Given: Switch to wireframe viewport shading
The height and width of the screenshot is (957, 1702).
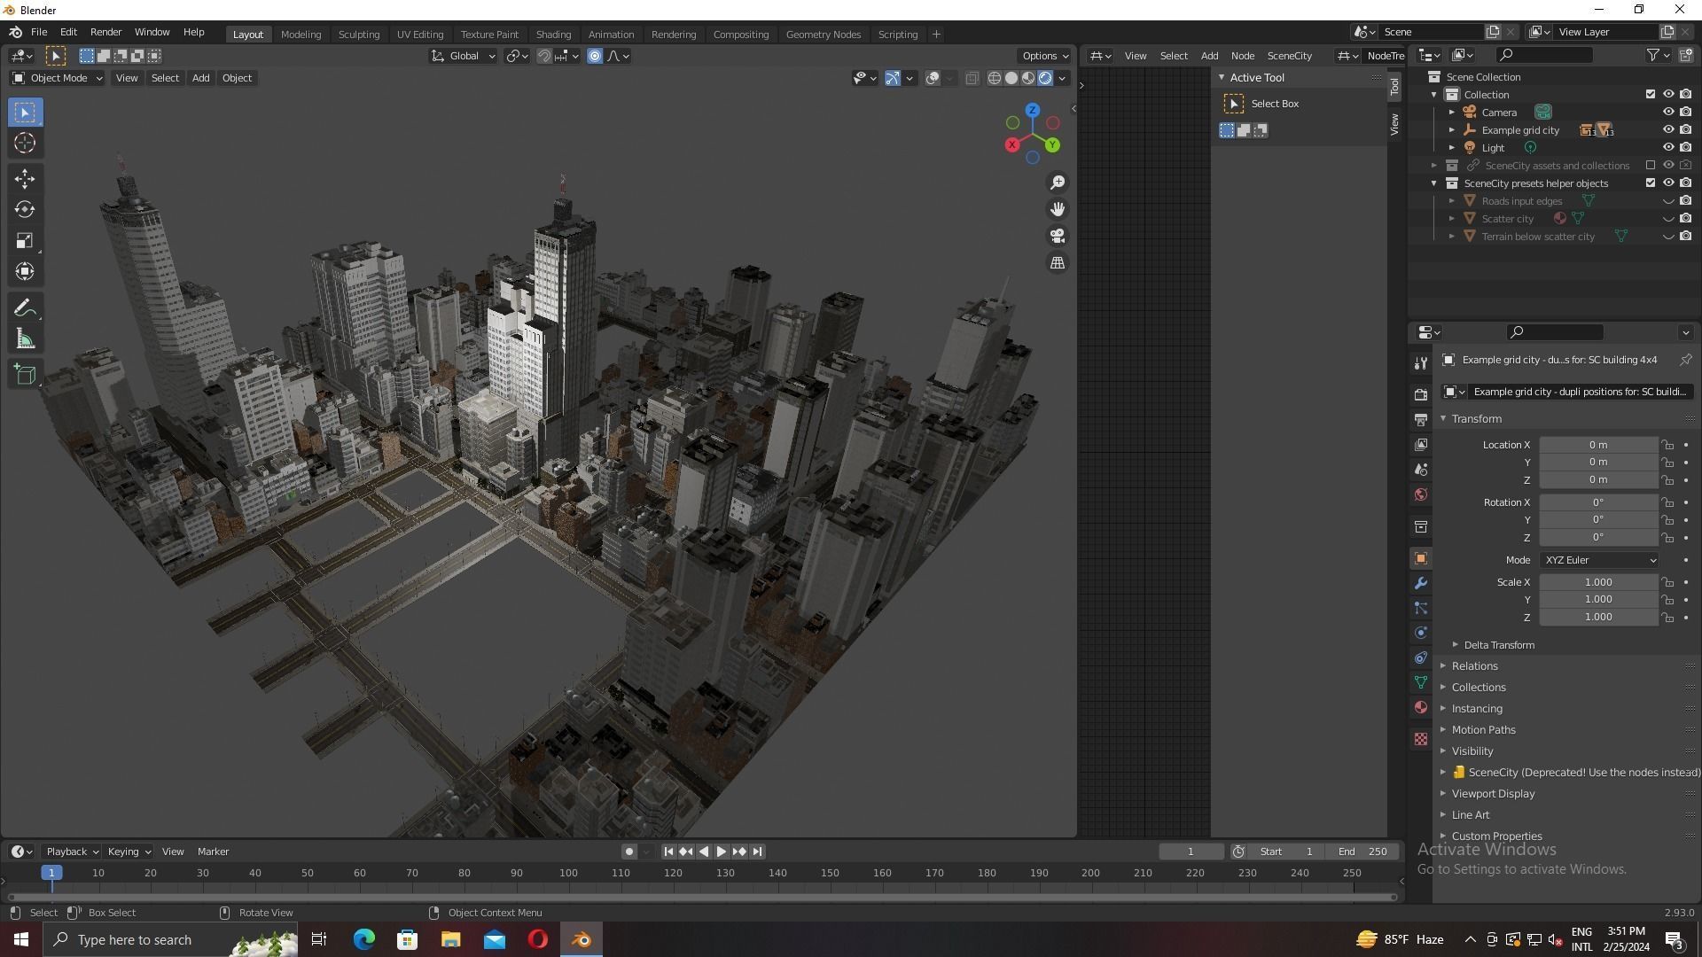Looking at the screenshot, I should coord(995,78).
